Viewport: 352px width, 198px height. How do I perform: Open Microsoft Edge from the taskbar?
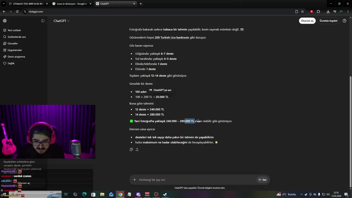84,194
